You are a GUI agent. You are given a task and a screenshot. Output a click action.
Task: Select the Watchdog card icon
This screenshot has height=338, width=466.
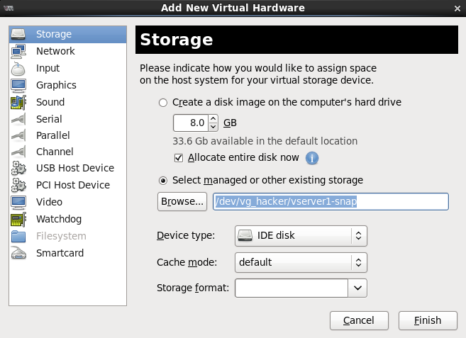click(18, 219)
